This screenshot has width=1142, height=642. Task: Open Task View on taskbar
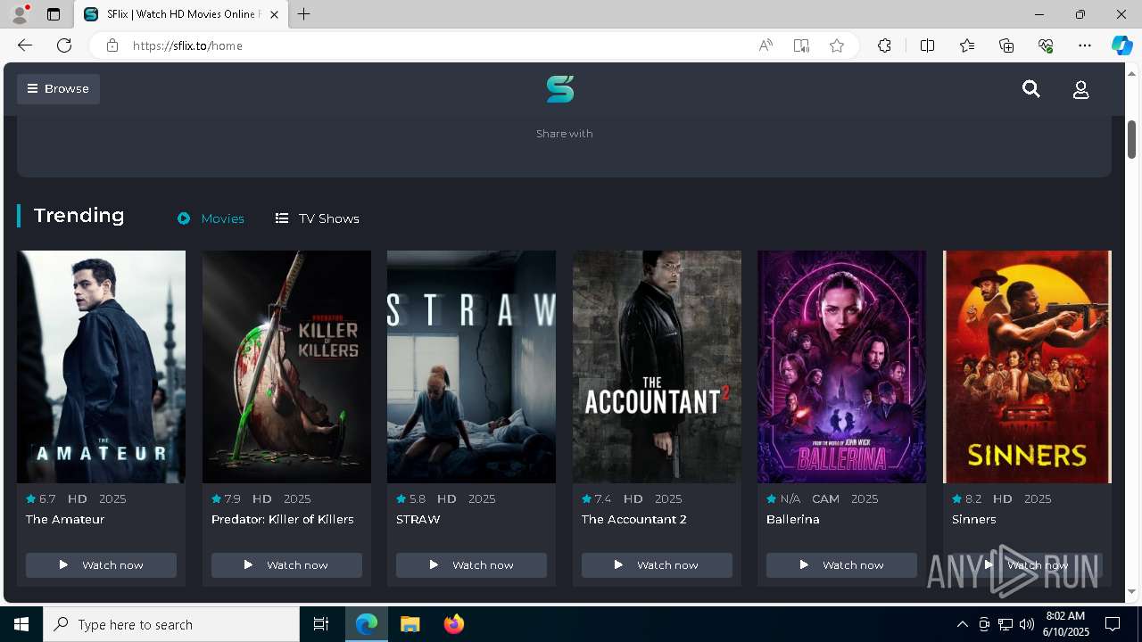pos(321,624)
